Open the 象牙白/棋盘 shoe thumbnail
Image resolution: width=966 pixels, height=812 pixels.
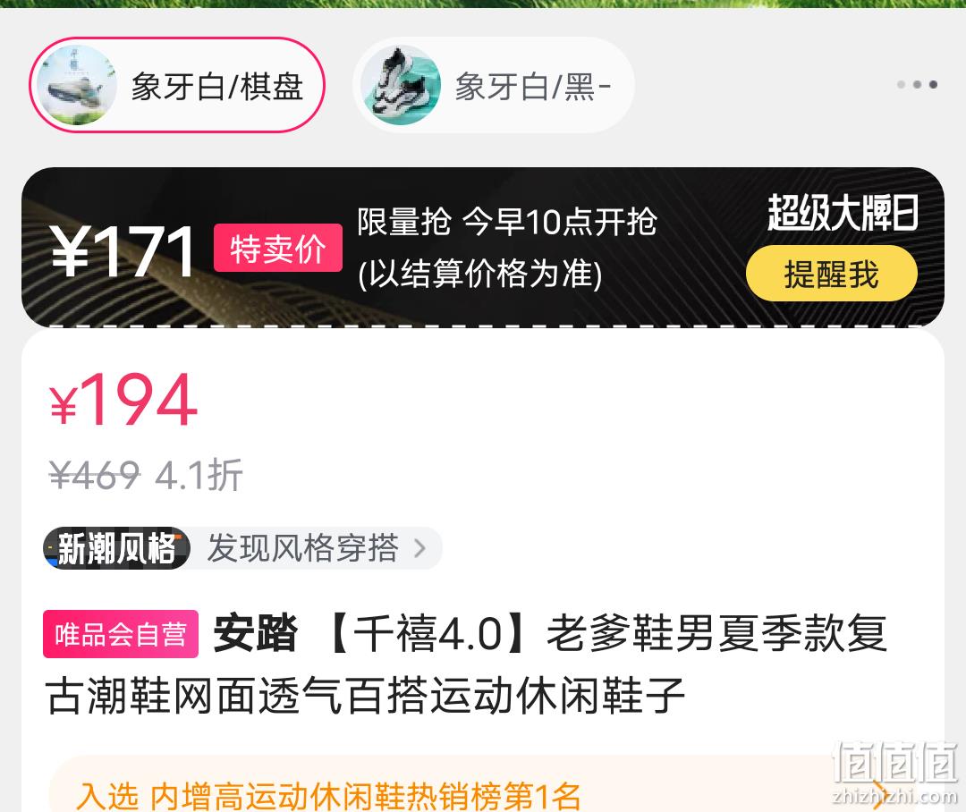76,85
